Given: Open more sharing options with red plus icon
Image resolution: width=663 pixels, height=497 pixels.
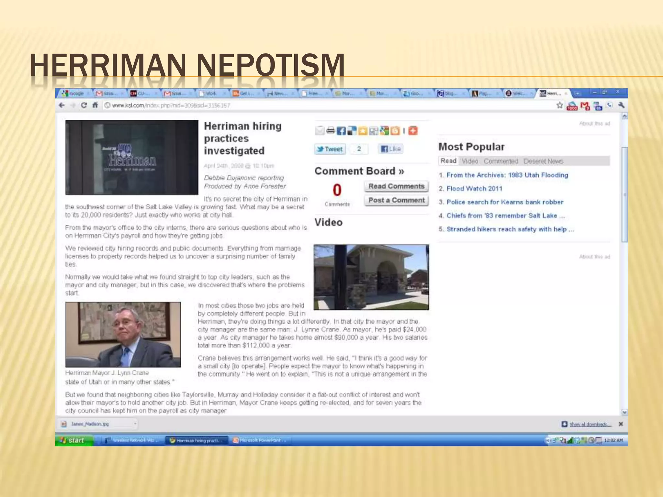Looking at the screenshot, I should (413, 131).
